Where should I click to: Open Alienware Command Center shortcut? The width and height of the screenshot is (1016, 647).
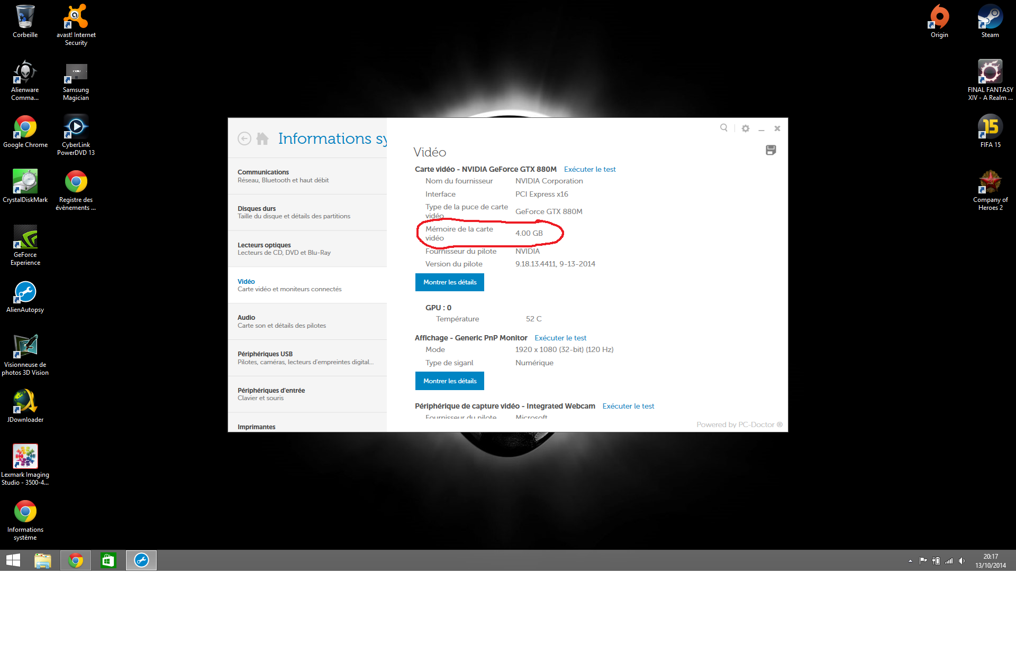point(25,80)
